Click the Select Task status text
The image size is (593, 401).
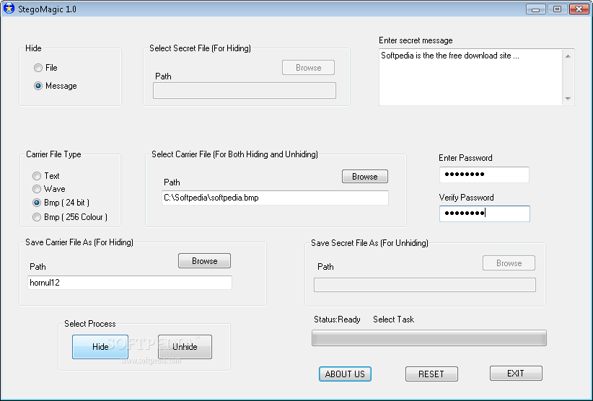[x=393, y=320]
